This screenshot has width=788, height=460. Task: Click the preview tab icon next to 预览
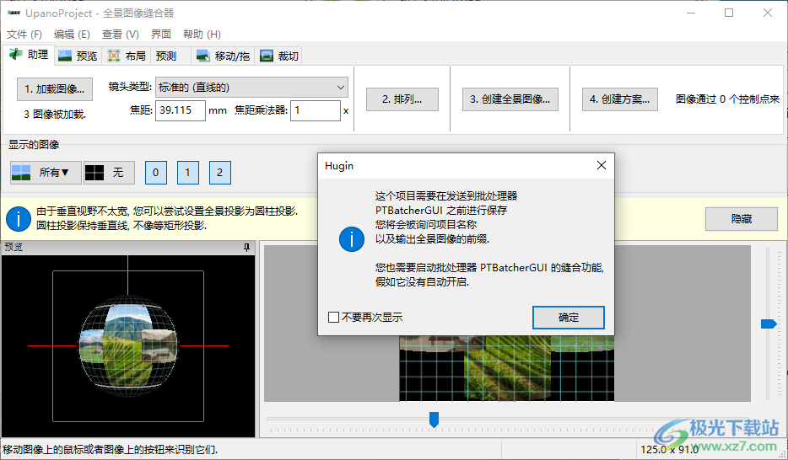pos(65,56)
